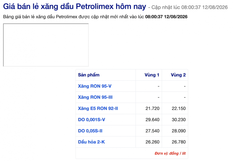Click the bold timestamp 08:00:37 12/08/2026
Screen dimensions: 233x161
coord(166,17)
